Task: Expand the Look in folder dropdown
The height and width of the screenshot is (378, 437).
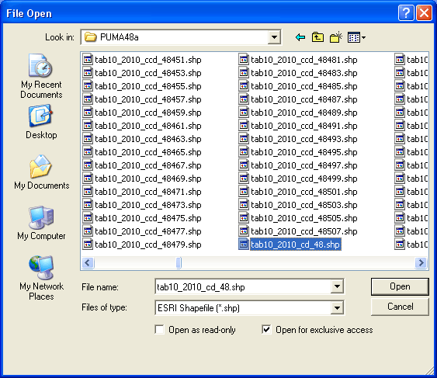Action: pos(274,37)
